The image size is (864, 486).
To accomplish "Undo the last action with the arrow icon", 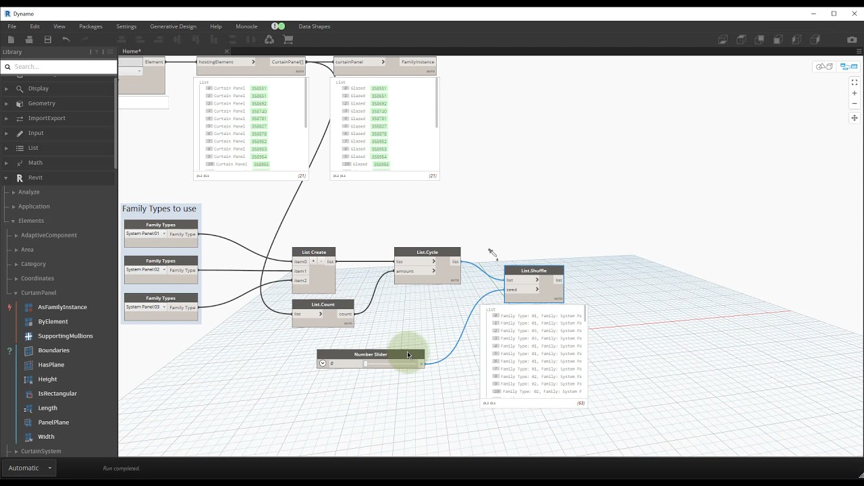I will (x=65, y=40).
